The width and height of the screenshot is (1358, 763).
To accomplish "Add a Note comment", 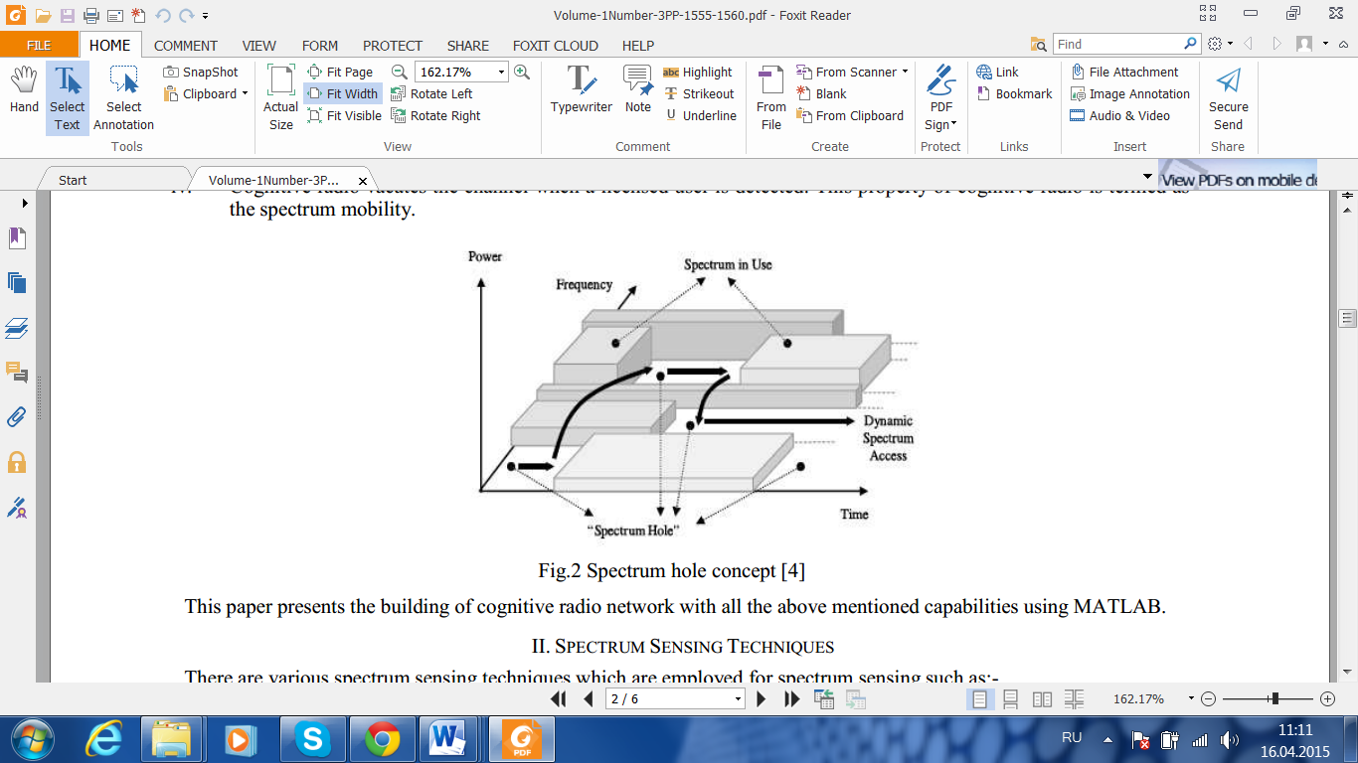I will click(637, 90).
